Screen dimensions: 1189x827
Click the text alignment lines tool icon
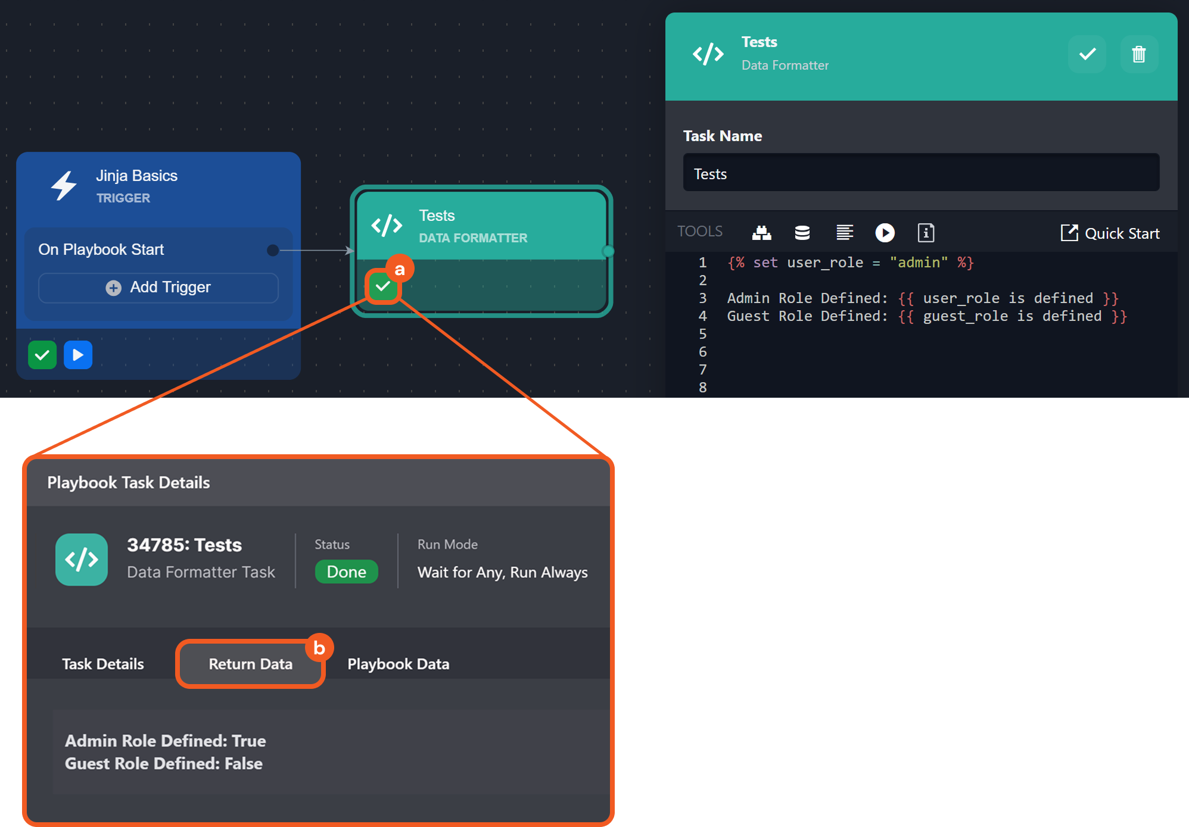pyautogui.click(x=844, y=233)
